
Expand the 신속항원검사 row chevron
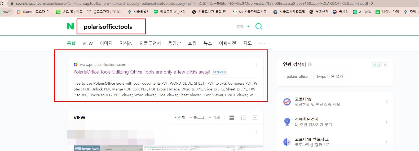pyautogui.click(x=387, y=122)
